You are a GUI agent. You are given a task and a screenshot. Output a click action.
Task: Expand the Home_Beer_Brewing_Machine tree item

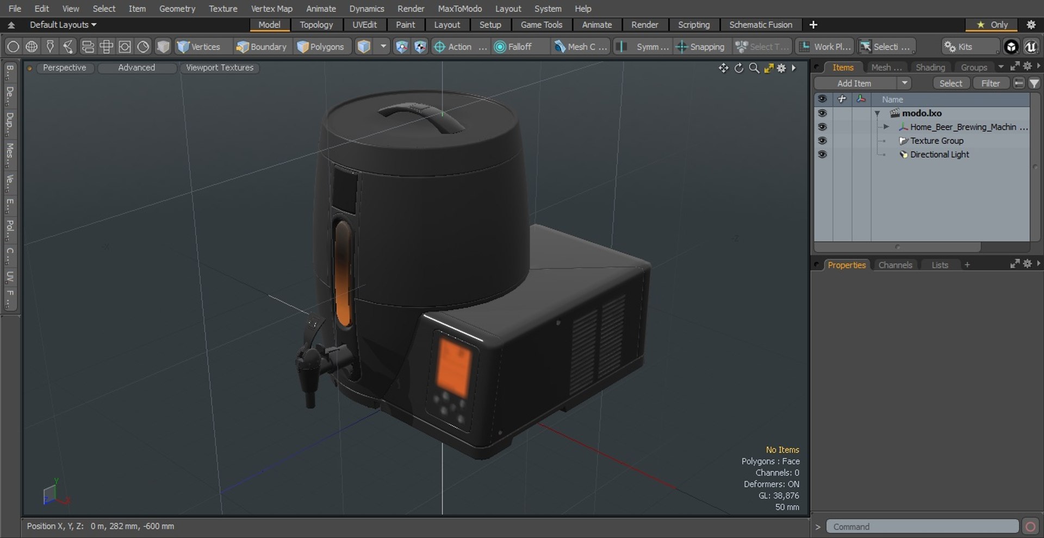886,126
